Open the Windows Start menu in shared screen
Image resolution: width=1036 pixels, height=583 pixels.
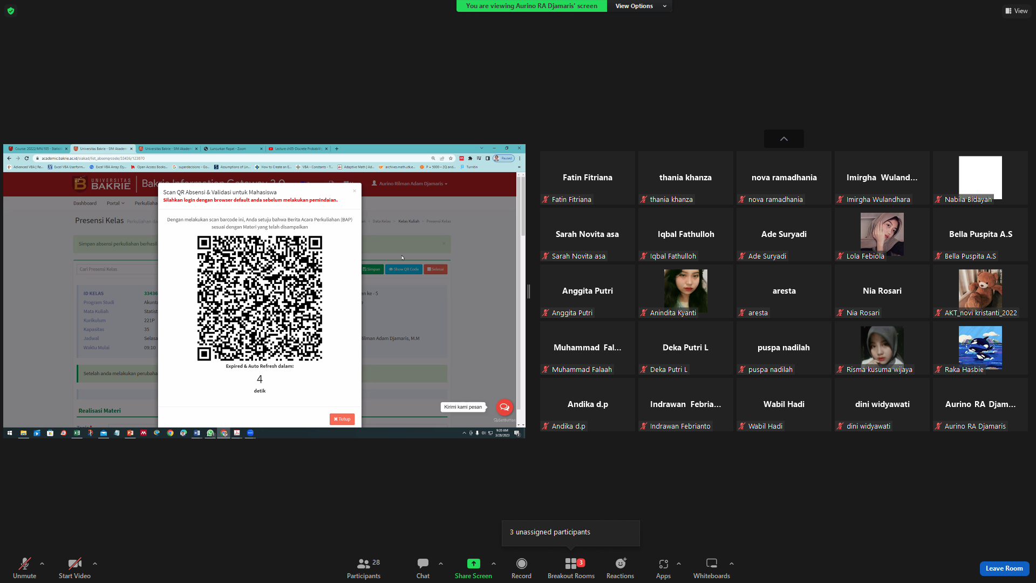(10, 433)
